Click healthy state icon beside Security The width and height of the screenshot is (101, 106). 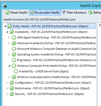click(12, 94)
